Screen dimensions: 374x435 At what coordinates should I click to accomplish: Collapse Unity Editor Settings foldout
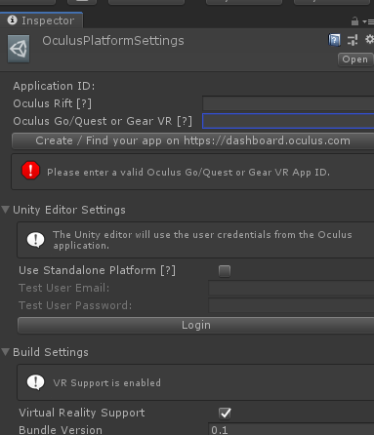(5, 210)
